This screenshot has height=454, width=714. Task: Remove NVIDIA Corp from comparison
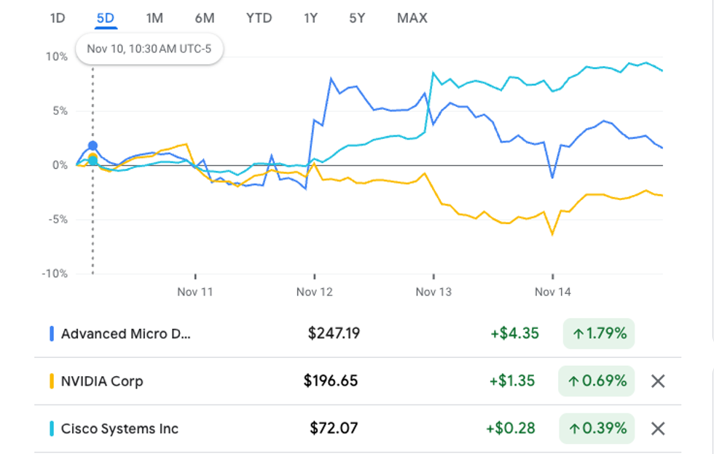pos(657,381)
